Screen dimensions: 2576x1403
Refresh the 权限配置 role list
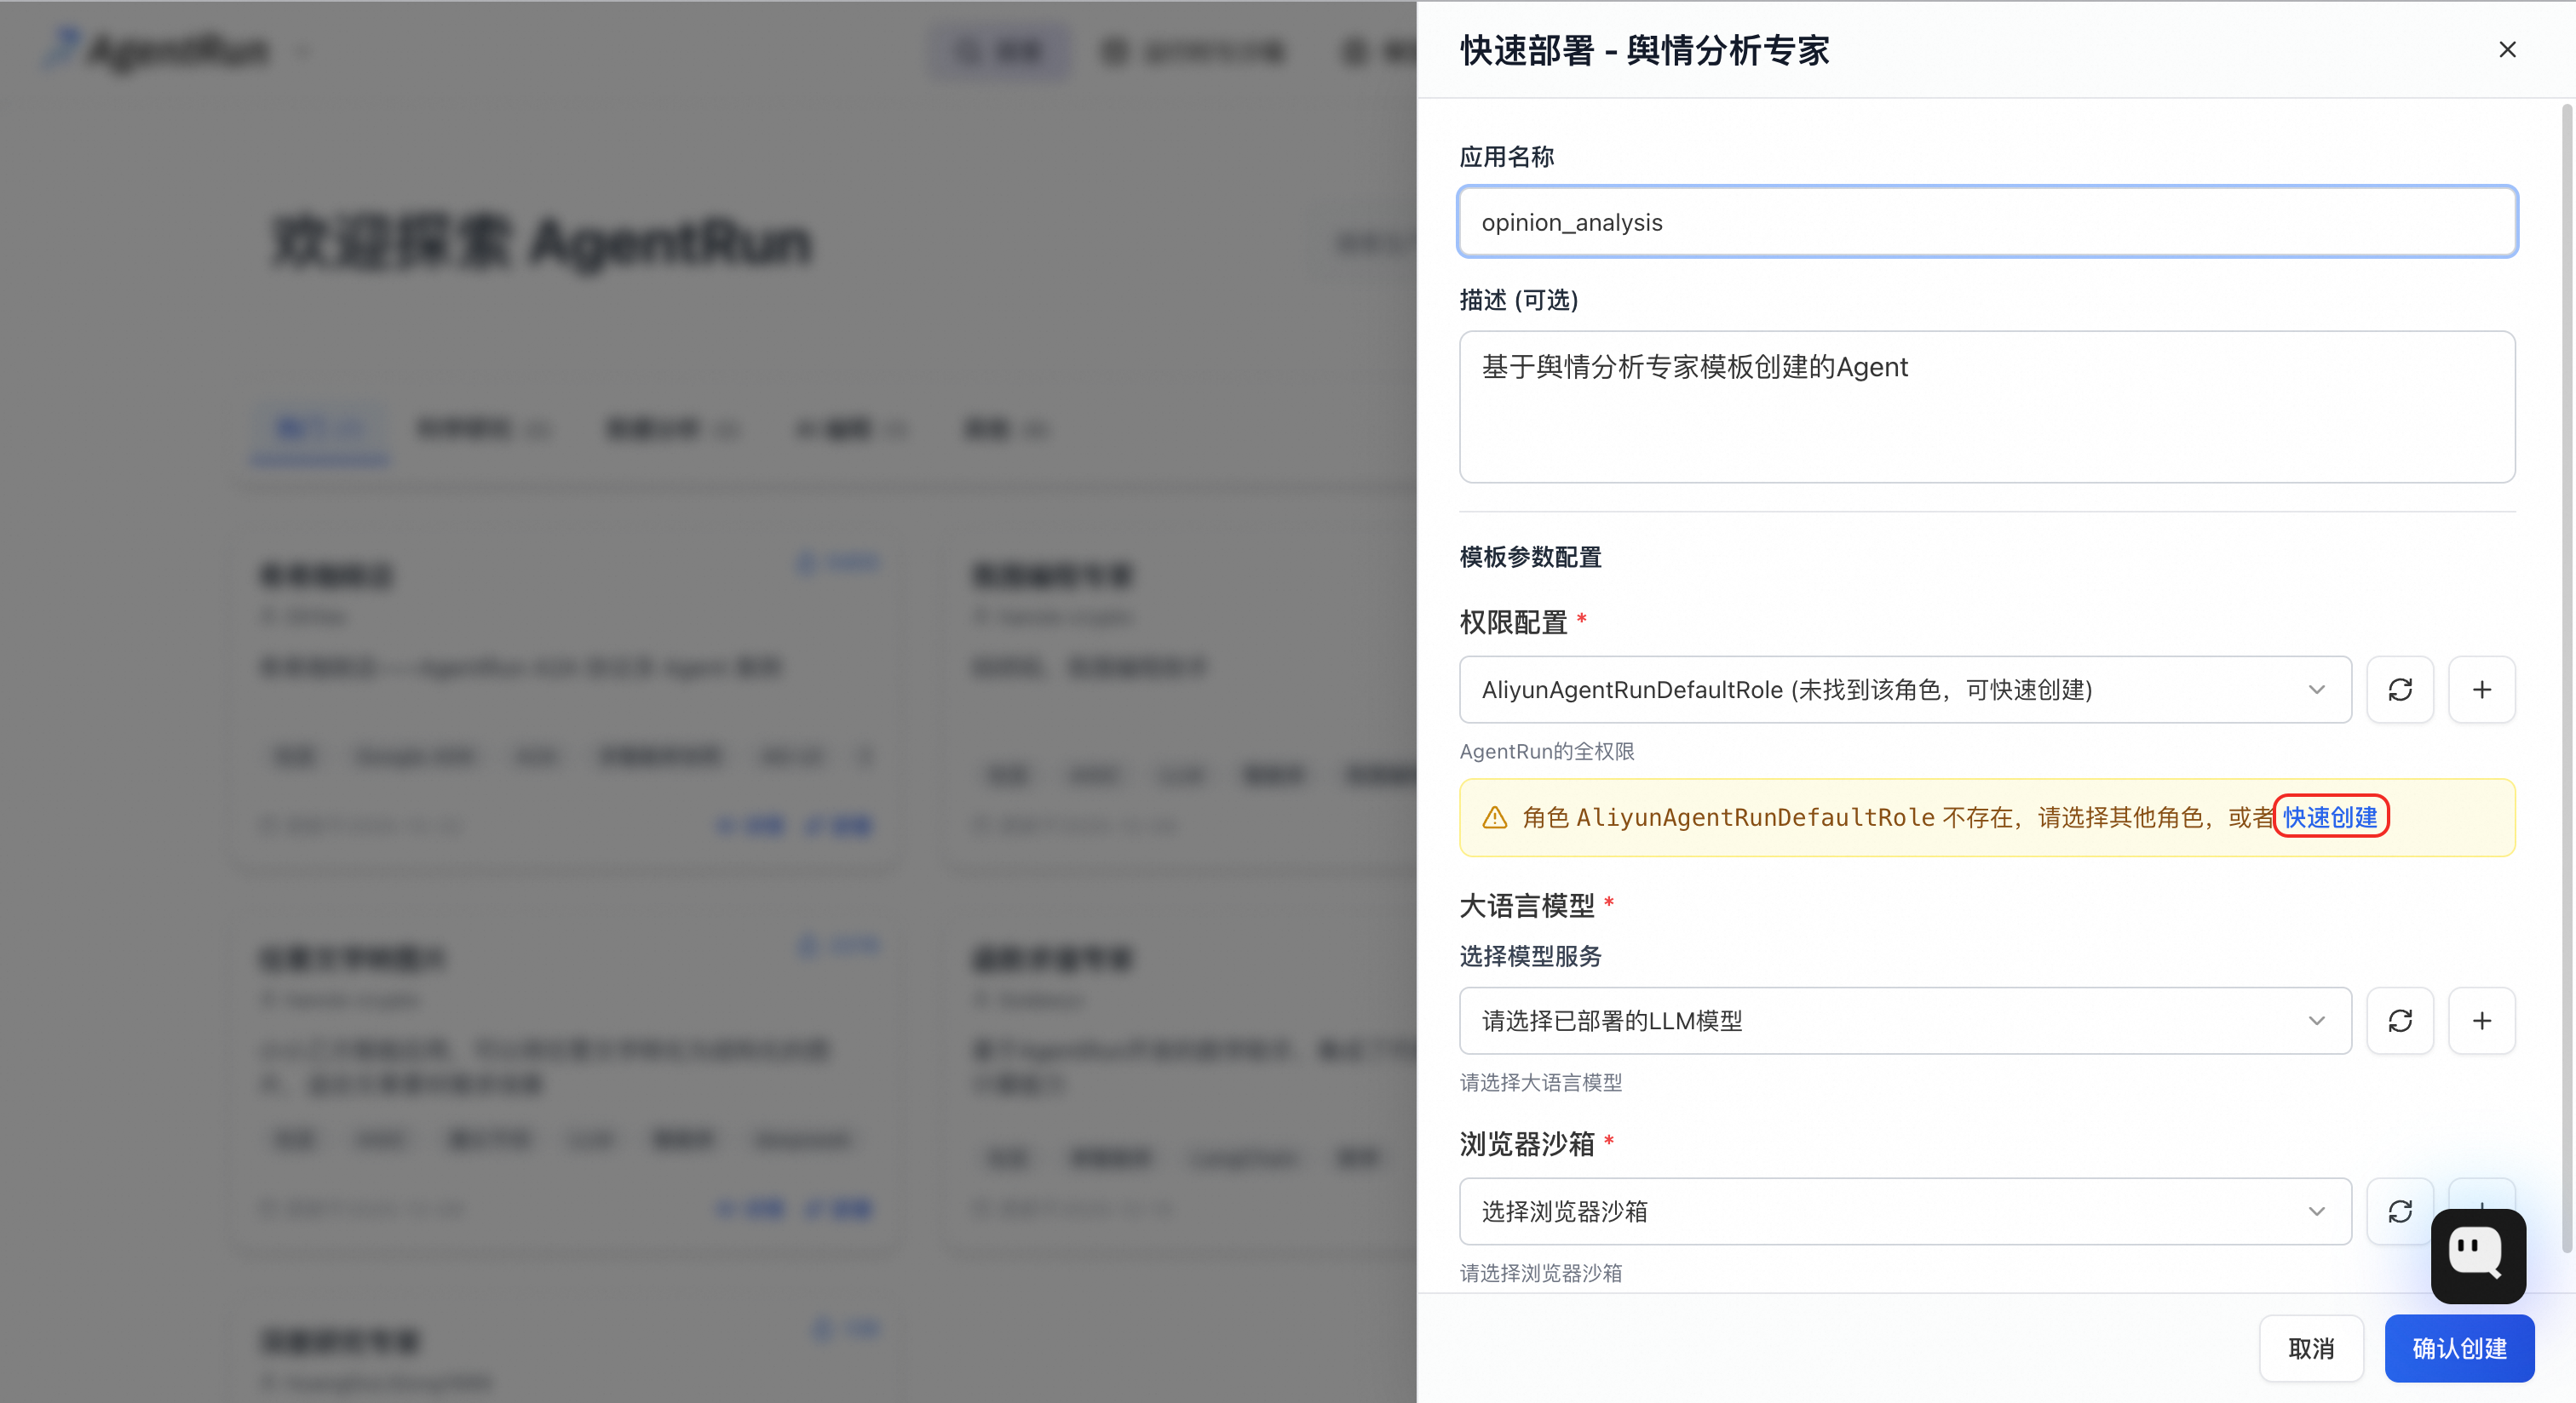click(2400, 690)
